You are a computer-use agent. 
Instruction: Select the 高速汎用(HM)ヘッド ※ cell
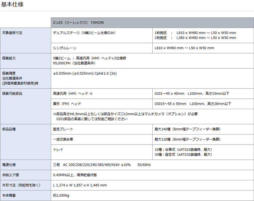(102, 94)
